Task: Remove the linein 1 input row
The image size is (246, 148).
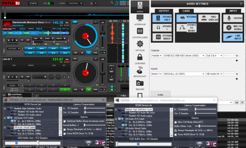Action: pos(237,74)
